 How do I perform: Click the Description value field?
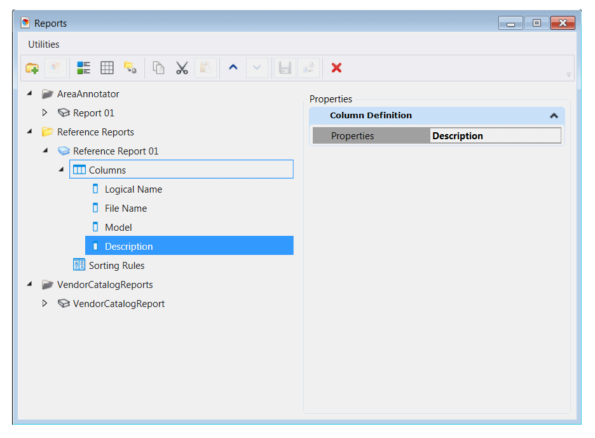click(x=496, y=135)
